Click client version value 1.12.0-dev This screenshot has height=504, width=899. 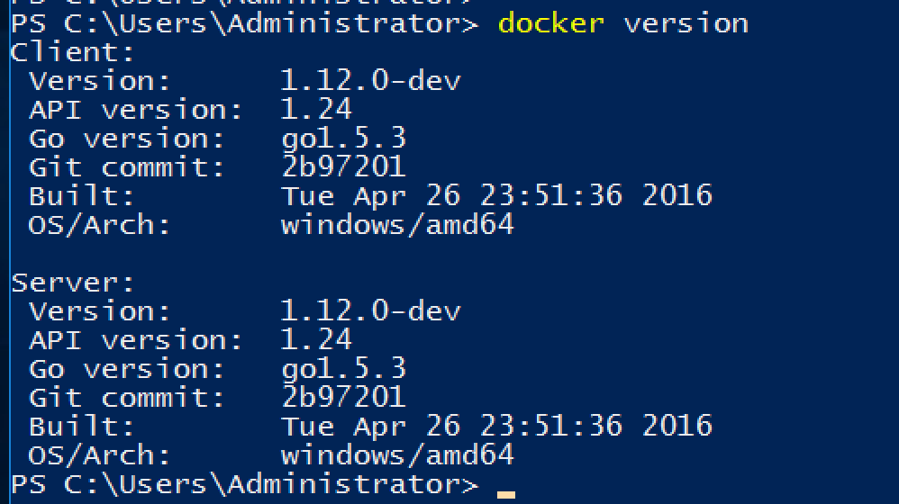click(x=370, y=81)
